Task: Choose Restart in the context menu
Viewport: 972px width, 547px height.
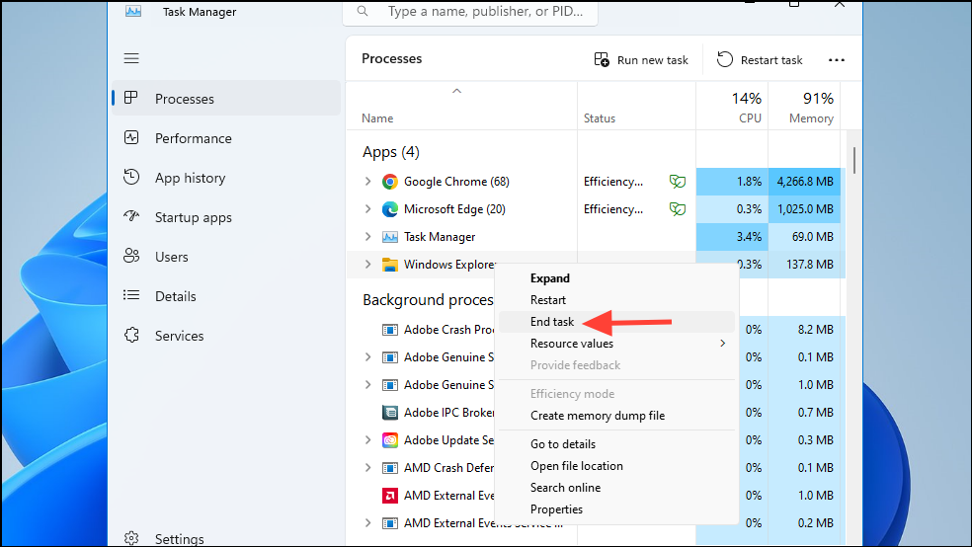Action: (616, 300)
